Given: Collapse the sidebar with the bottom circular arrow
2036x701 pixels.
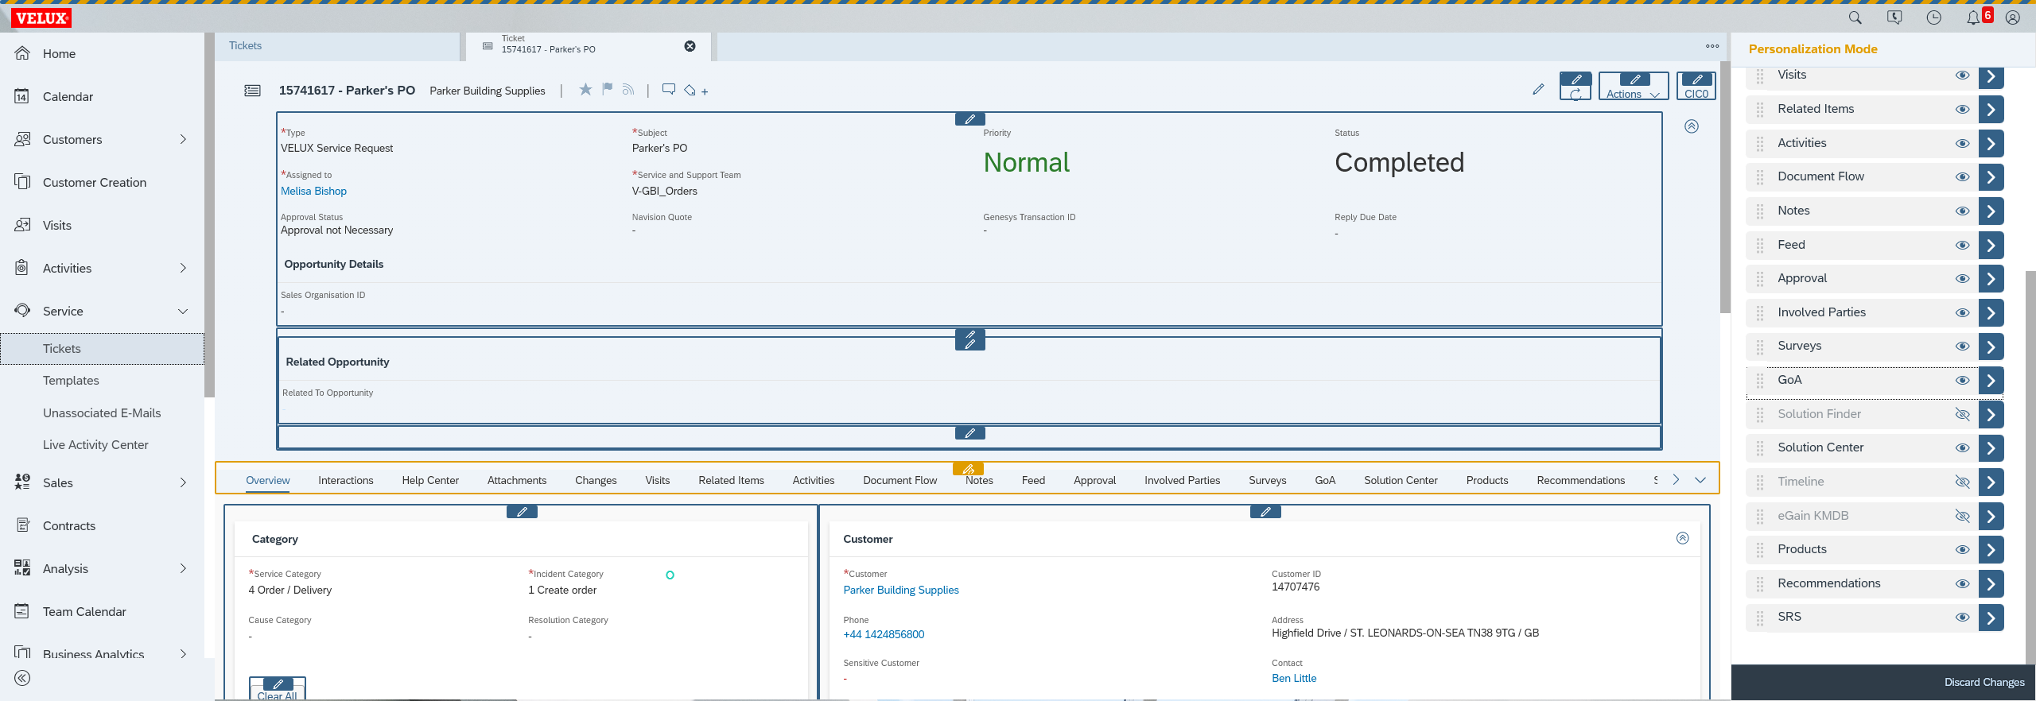Looking at the screenshot, I should point(22,678).
